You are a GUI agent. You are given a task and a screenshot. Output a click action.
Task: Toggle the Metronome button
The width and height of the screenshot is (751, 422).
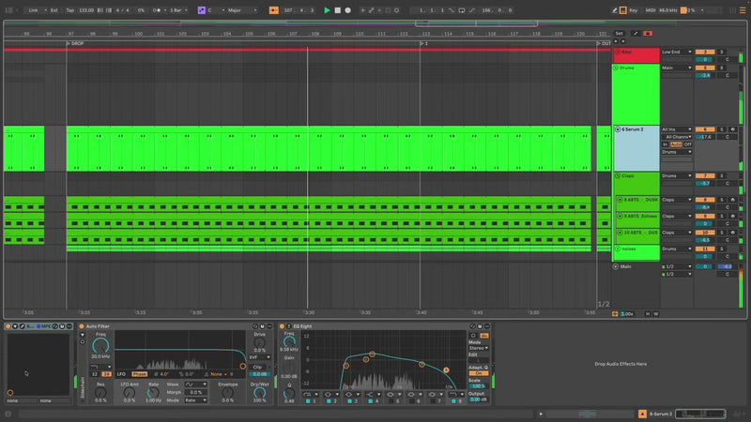[x=157, y=10]
